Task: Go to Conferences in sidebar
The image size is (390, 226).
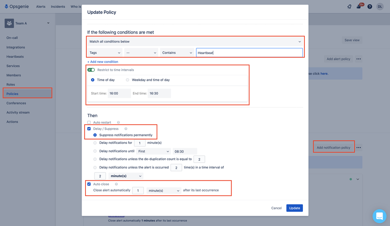Action: (16, 103)
